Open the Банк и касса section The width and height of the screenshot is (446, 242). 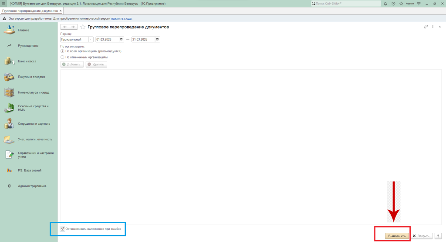pos(27,61)
